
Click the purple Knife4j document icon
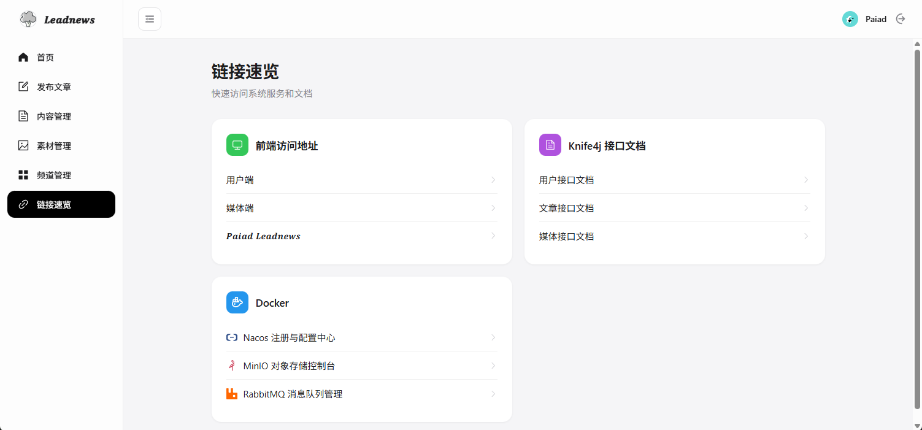(550, 145)
